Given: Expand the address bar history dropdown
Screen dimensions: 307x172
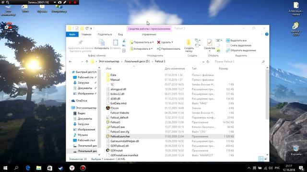Looking at the screenshot, I should (203, 62).
